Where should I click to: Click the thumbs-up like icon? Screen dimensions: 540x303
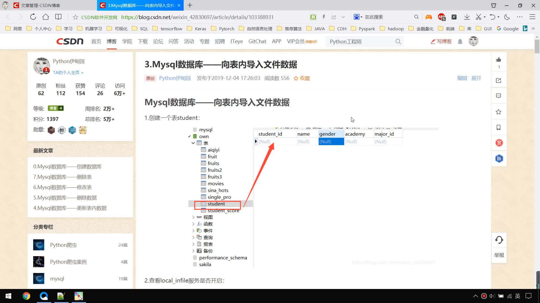[499, 59]
